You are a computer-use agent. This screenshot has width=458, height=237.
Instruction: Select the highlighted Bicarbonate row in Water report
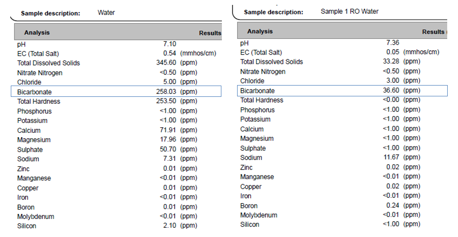pos(116,91)
